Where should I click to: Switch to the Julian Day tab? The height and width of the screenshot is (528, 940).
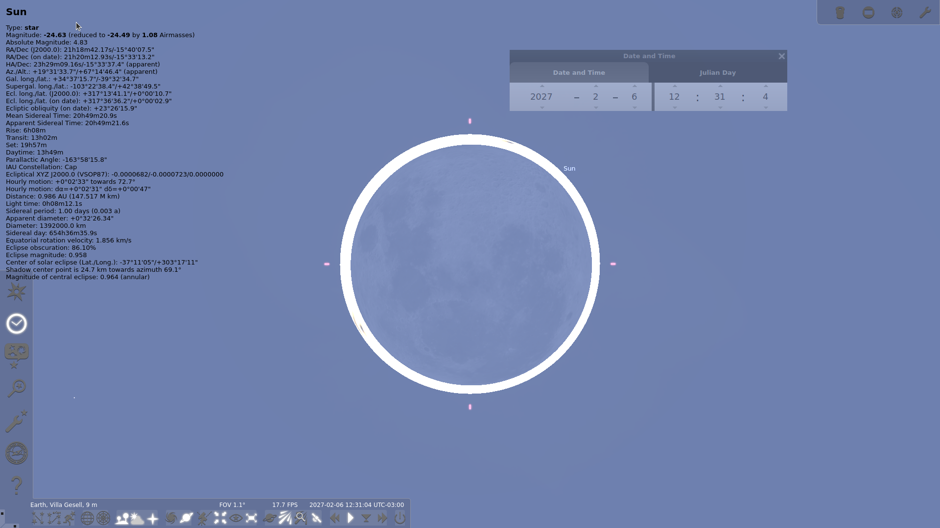pos(717,73)
